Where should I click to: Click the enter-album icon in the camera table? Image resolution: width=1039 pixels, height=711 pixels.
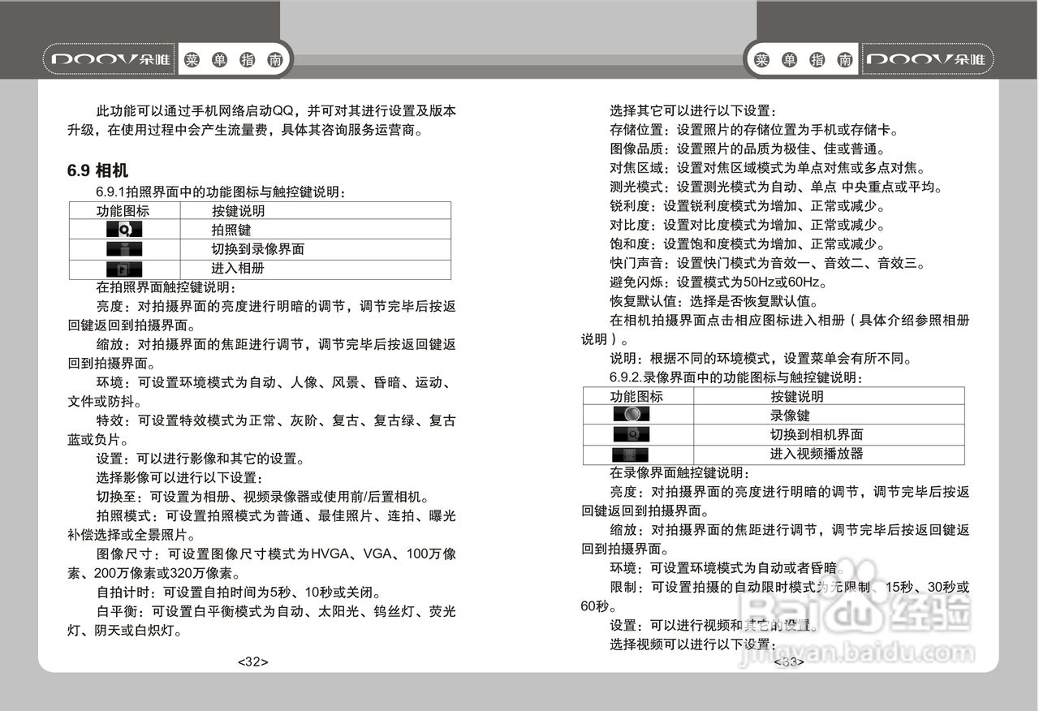[123, 269]
